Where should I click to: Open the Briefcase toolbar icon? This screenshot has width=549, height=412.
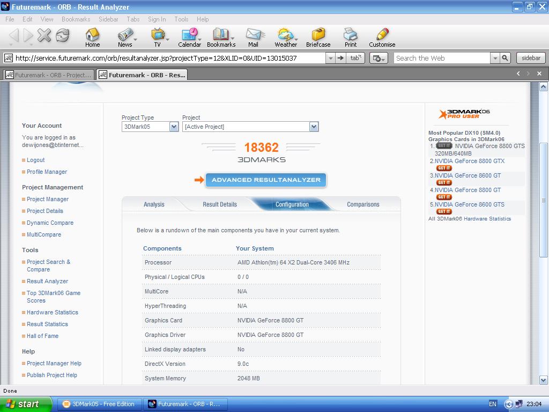[x=318, y=37]
